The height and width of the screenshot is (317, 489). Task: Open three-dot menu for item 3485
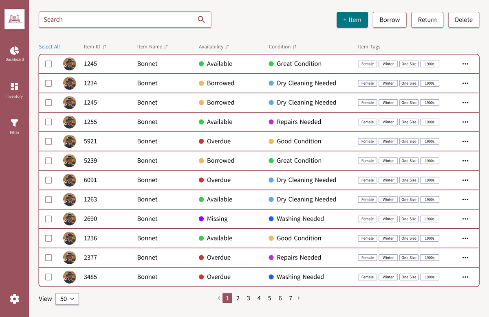465,277
